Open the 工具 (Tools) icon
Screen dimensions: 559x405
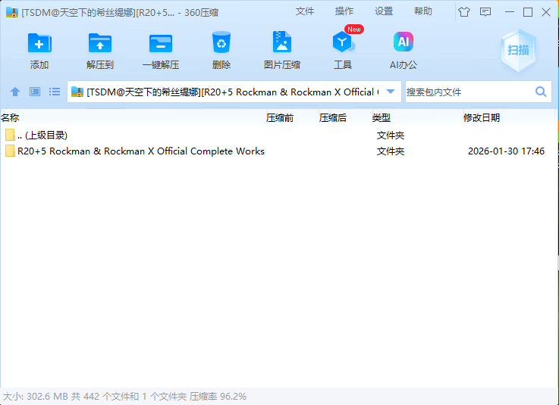click(343, 42)
